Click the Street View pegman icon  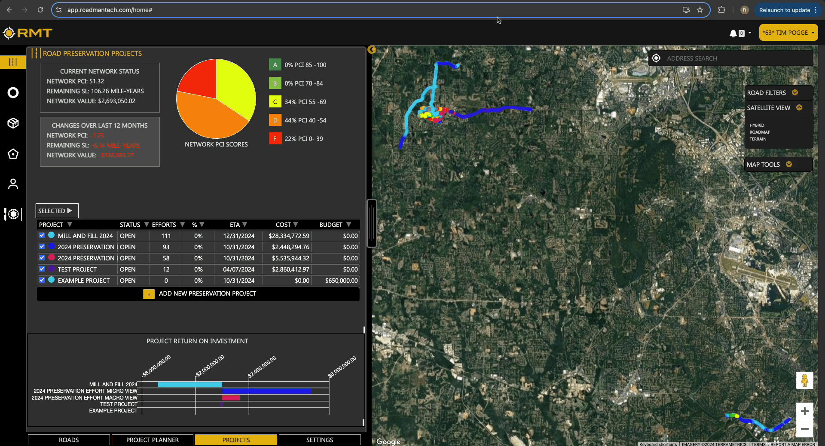point(804,380)
